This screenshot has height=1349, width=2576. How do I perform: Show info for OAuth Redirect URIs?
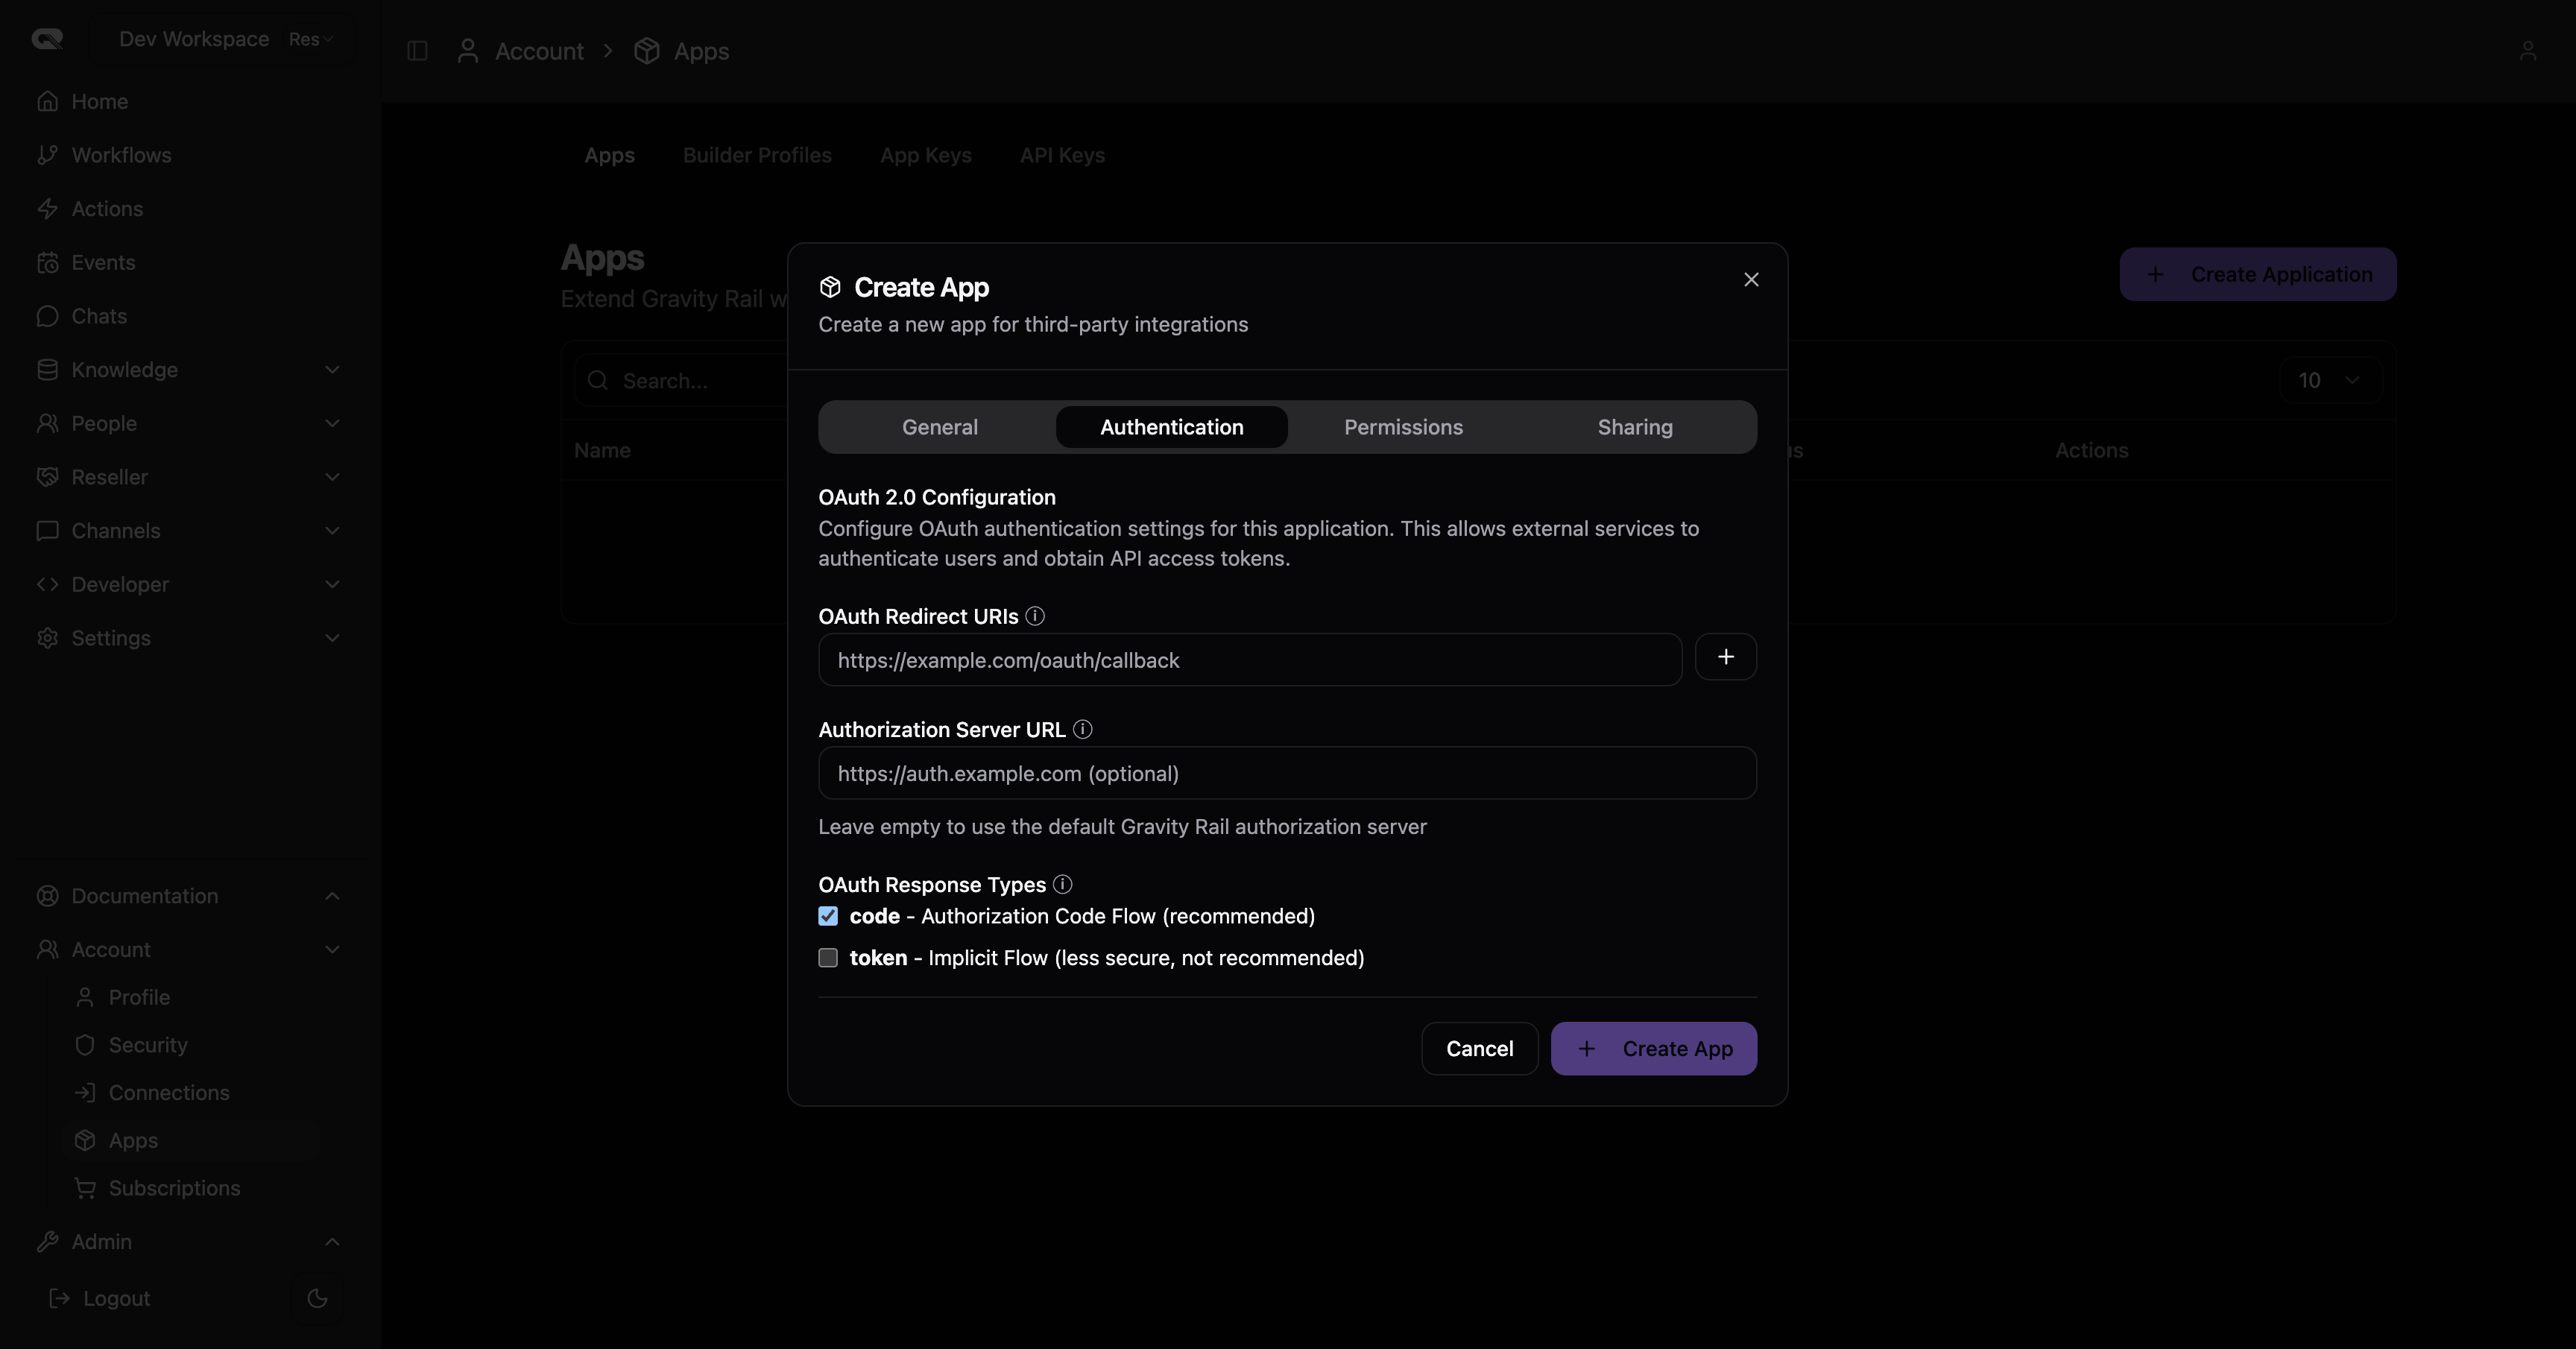pyautogui.click(x=1035, y=616)
